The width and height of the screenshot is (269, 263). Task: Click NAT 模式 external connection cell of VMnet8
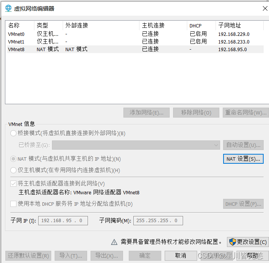coord(76,49)
